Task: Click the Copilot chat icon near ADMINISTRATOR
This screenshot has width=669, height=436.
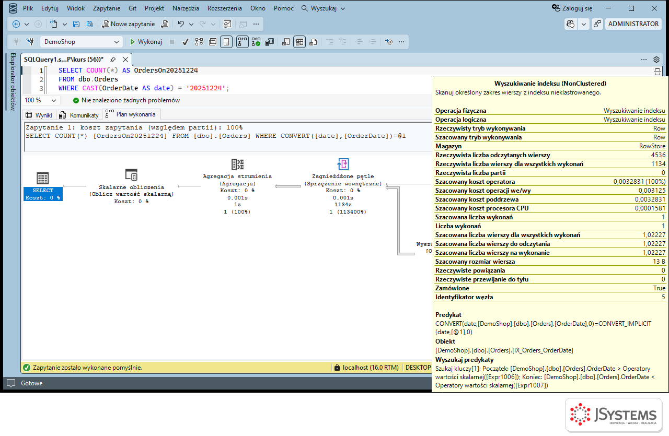Action: 571,24
